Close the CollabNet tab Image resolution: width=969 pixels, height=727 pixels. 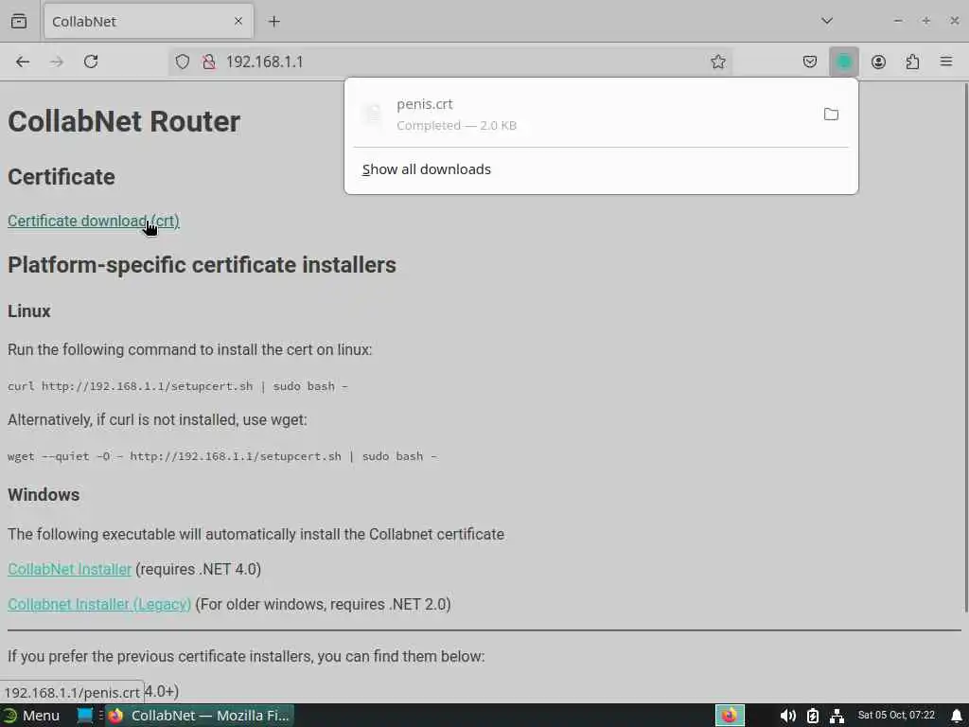238,21
